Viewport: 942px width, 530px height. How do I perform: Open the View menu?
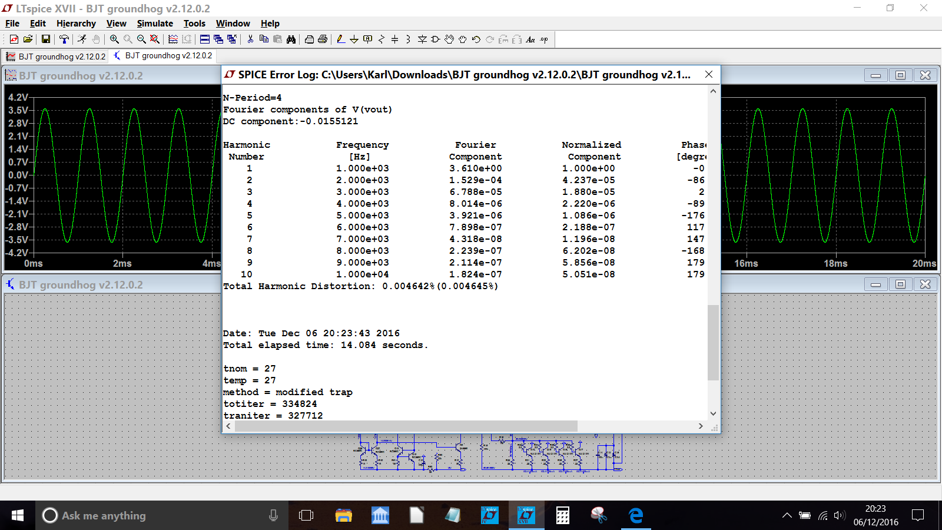116,24
